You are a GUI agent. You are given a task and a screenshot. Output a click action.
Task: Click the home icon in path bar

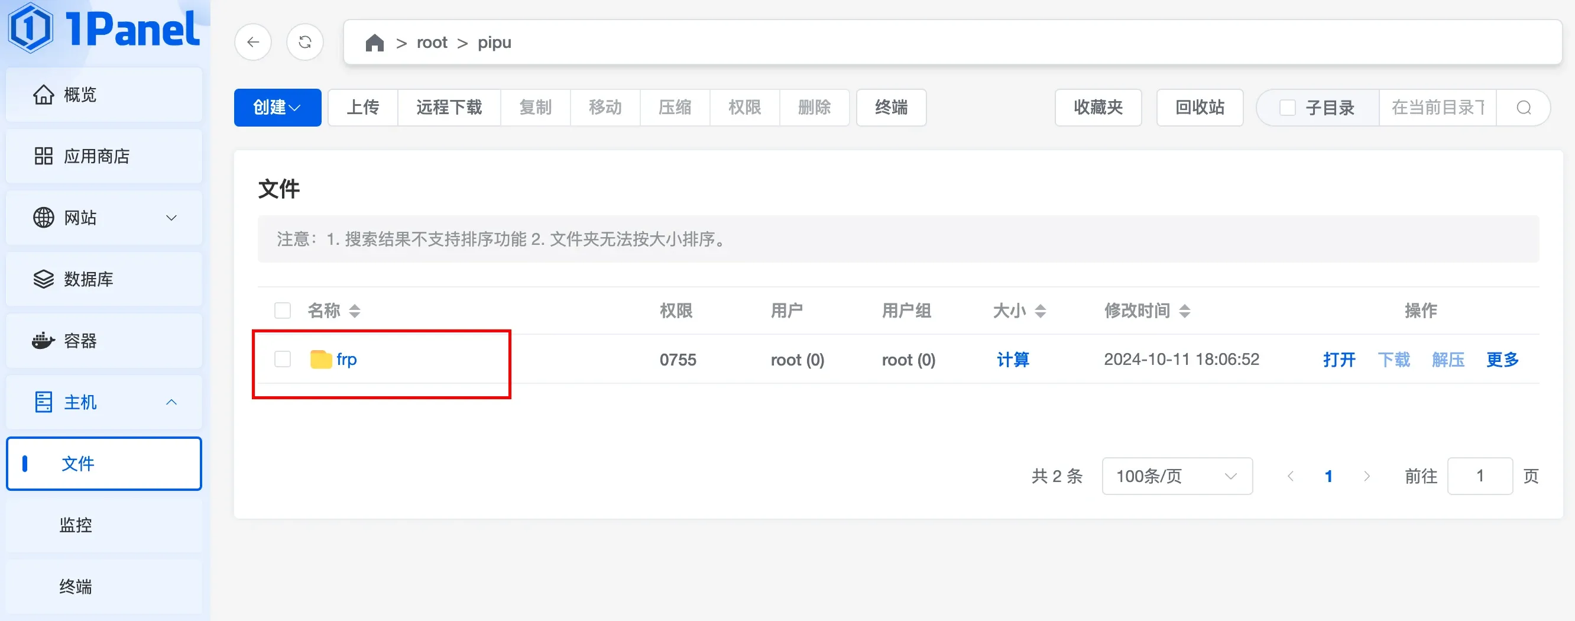(375, 43)
